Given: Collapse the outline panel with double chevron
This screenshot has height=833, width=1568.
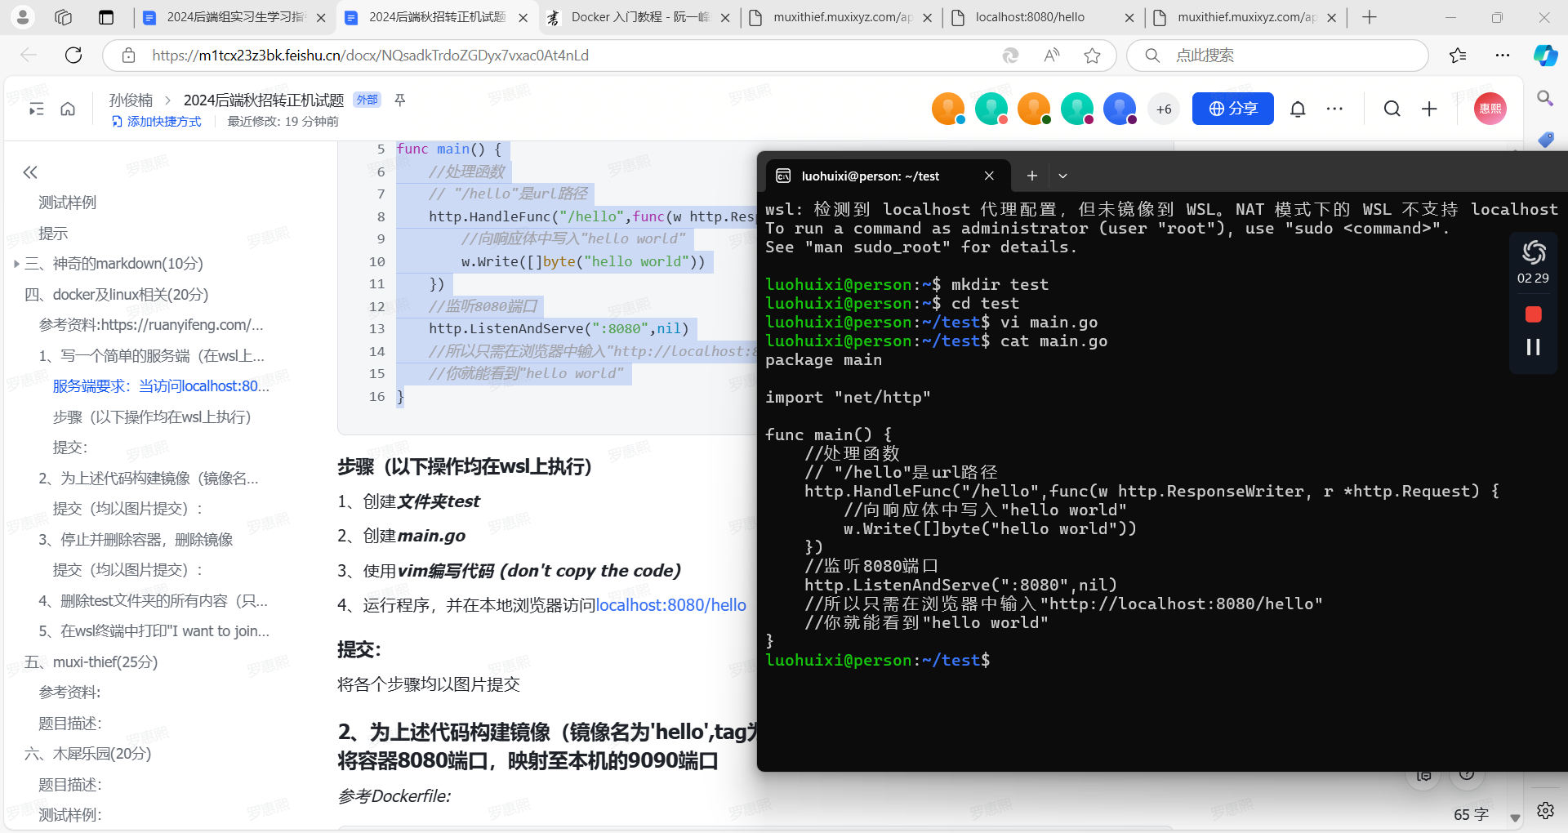Looking at the screenshot, I should pyautogui.click(x=30, y=172).
